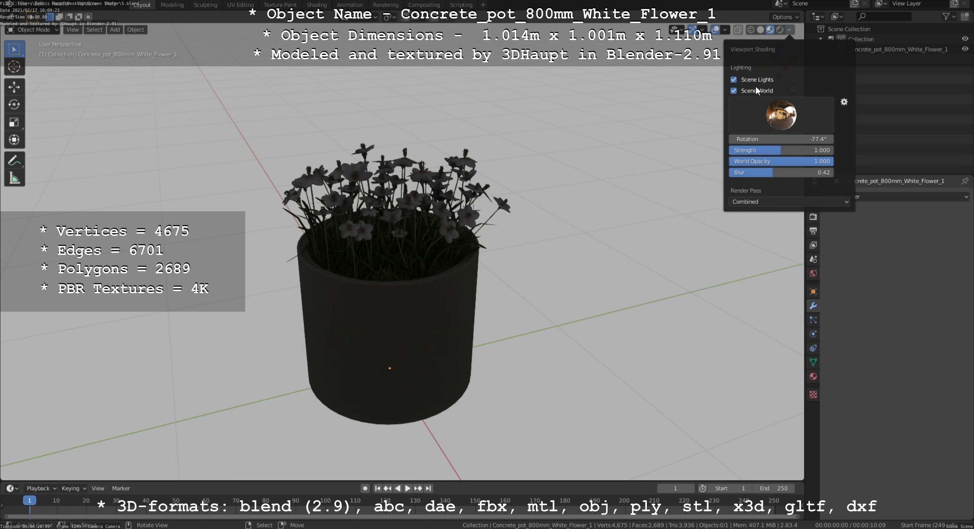This screenshot has height=529, width=974.
Task: Open the Output properties tab
Action: pos(813,231)
